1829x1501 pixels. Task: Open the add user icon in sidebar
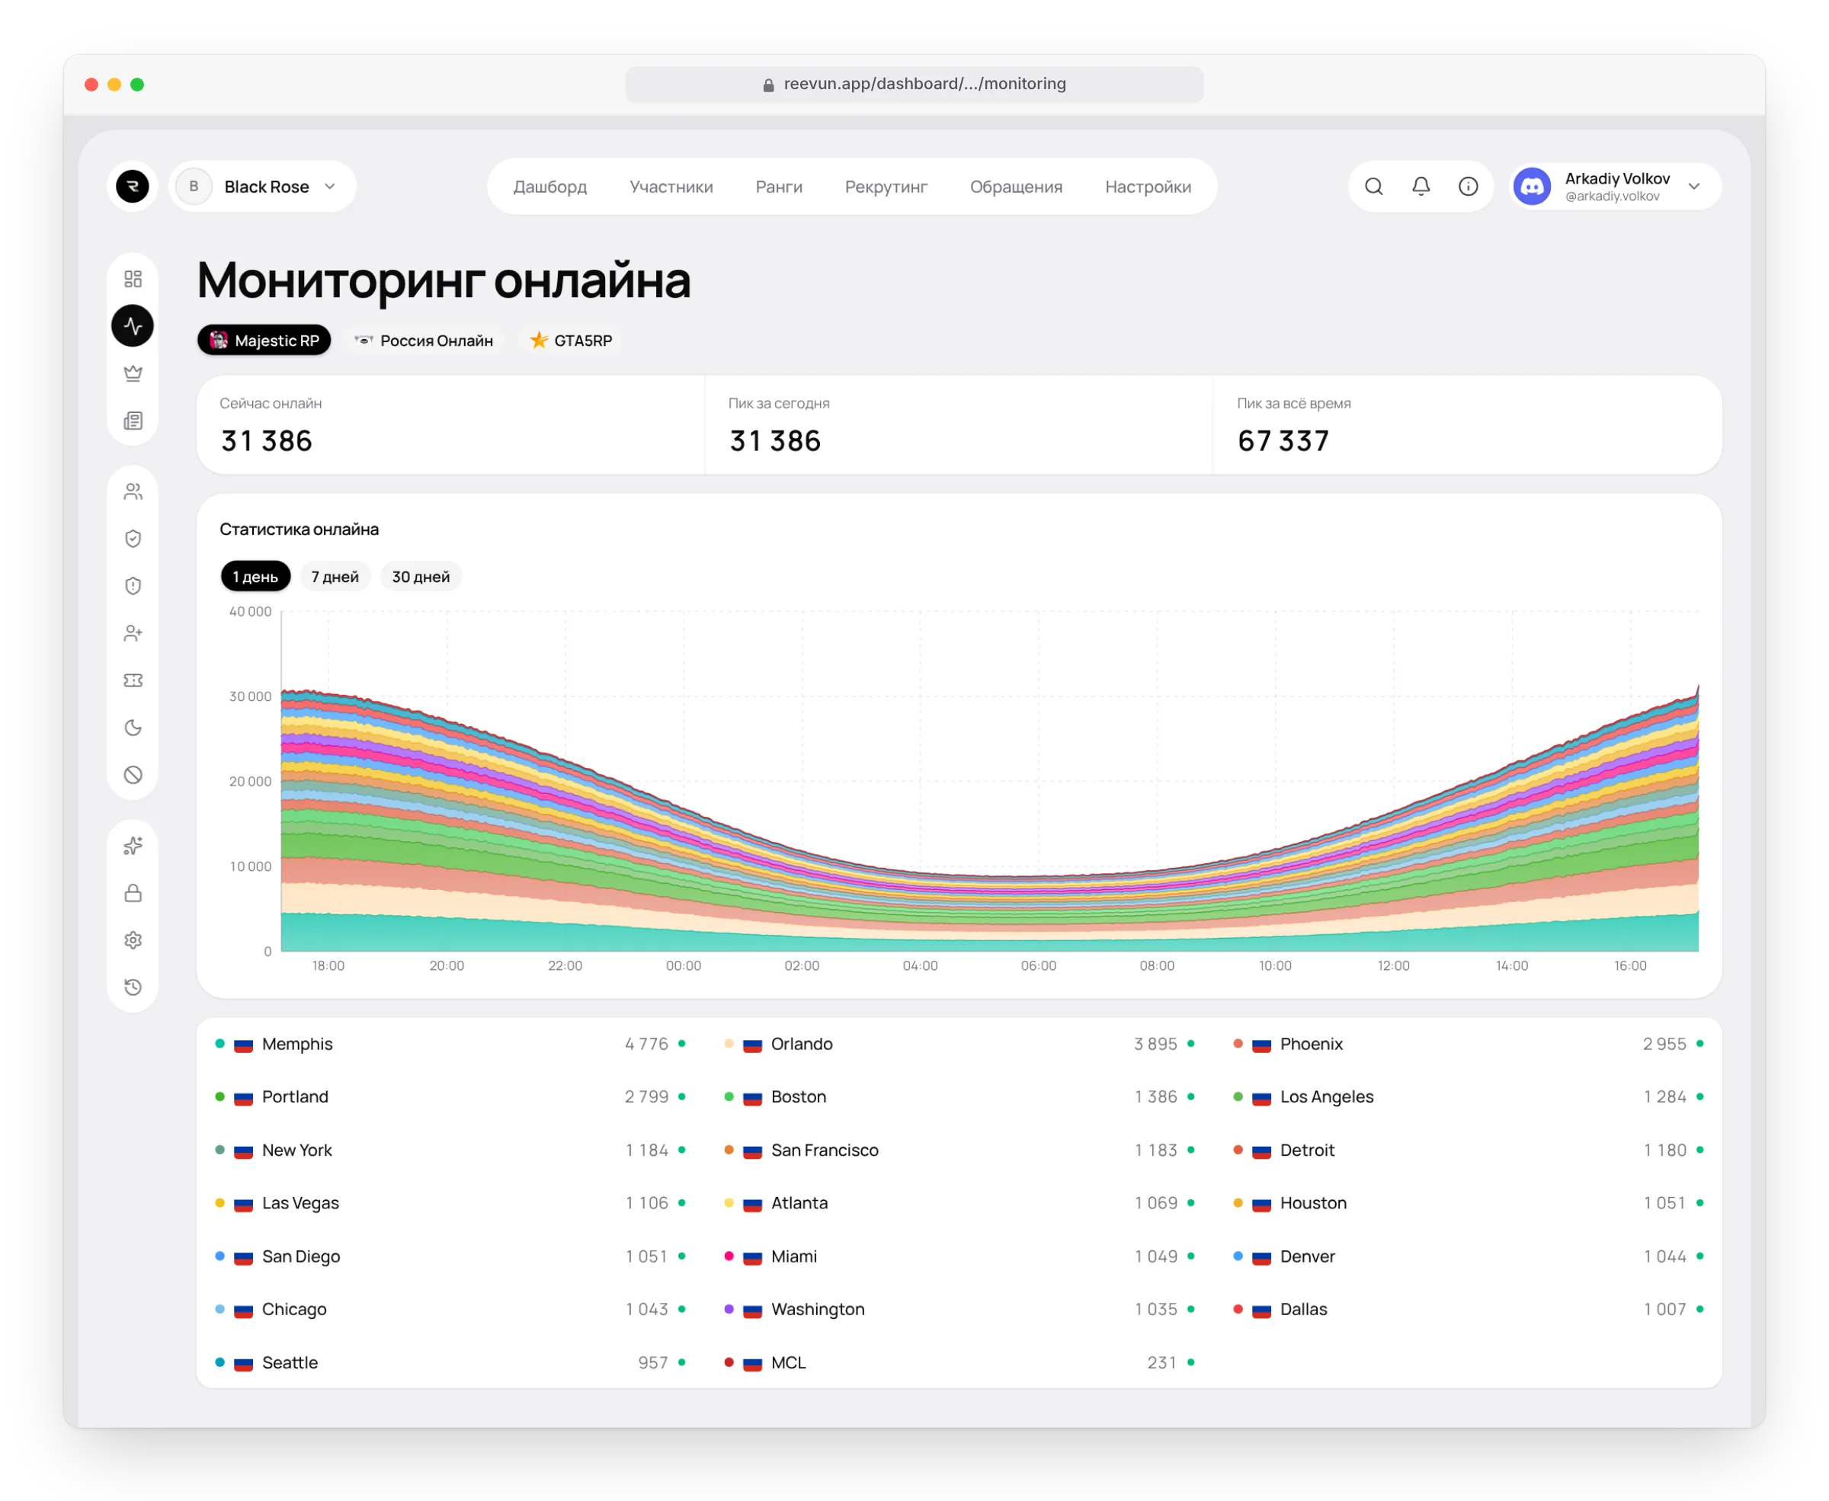[133, 633]
